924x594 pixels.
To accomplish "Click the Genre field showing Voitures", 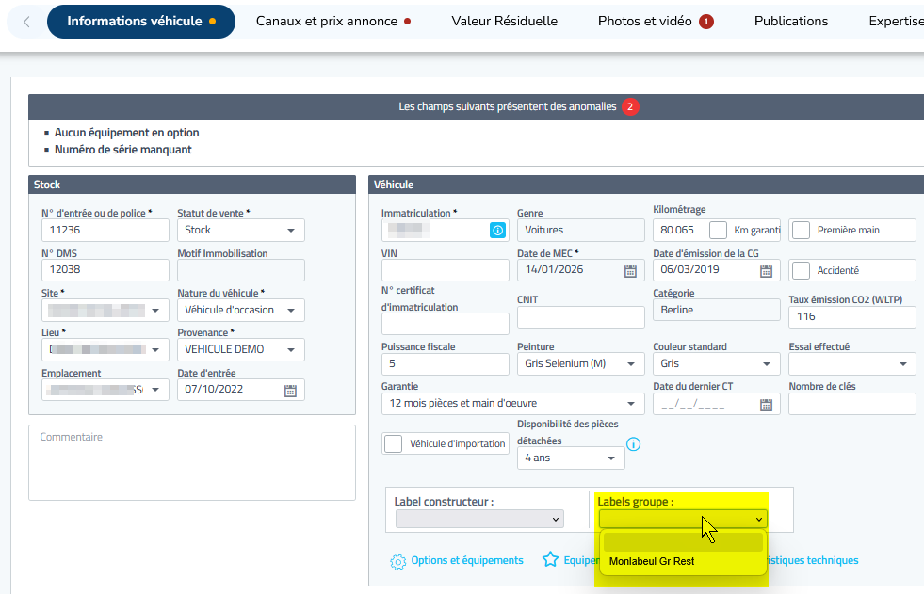I will 580,231.
